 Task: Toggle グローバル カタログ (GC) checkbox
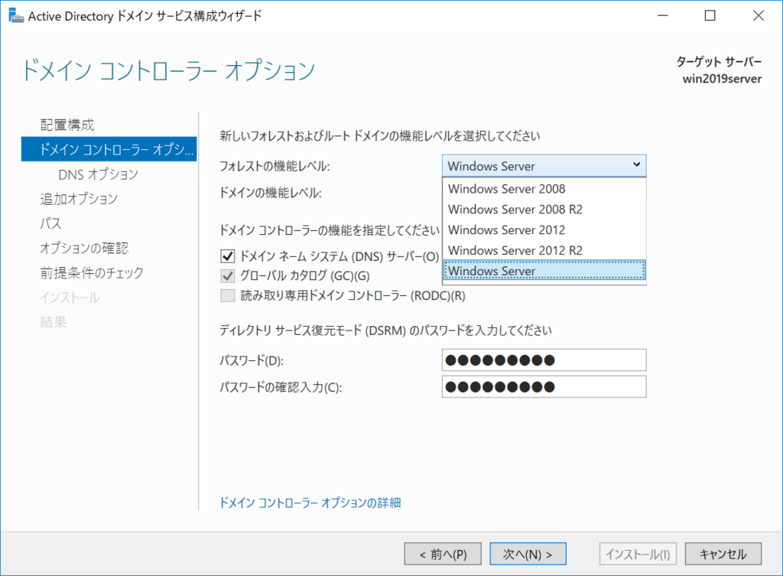pos(228,275)
